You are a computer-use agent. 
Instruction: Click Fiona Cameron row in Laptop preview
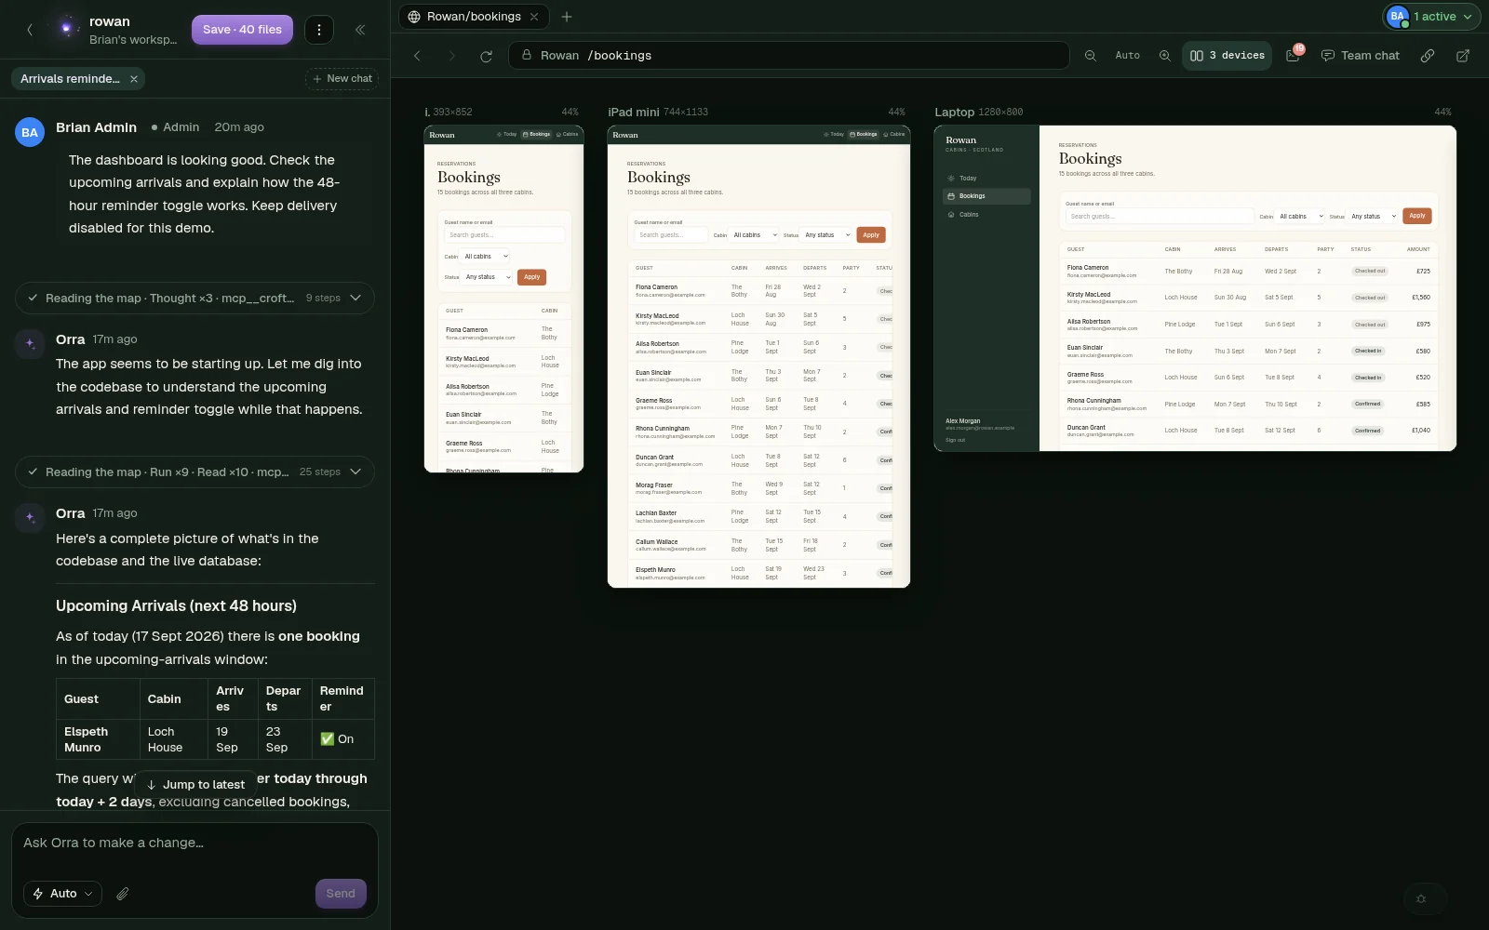(x=1249, y=272)
